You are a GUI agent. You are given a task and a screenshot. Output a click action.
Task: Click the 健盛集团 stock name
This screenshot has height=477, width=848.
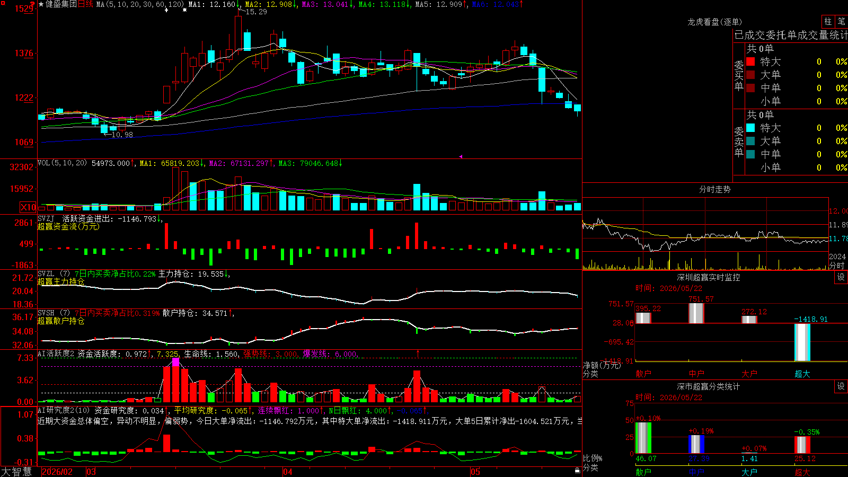coord(61,4)
